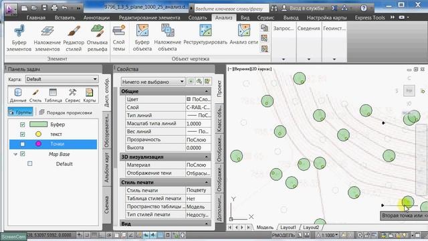Open the Ничего не выбрано selection dropdown

[153, 82]
